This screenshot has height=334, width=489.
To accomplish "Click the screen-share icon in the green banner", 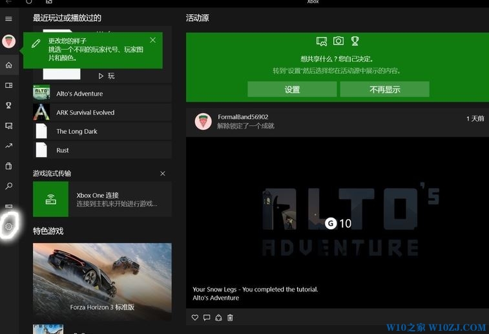I will 322,41.
